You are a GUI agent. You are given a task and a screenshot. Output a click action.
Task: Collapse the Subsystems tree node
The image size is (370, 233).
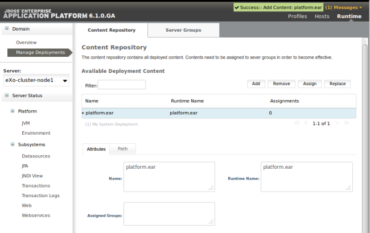tap(13, 144)
